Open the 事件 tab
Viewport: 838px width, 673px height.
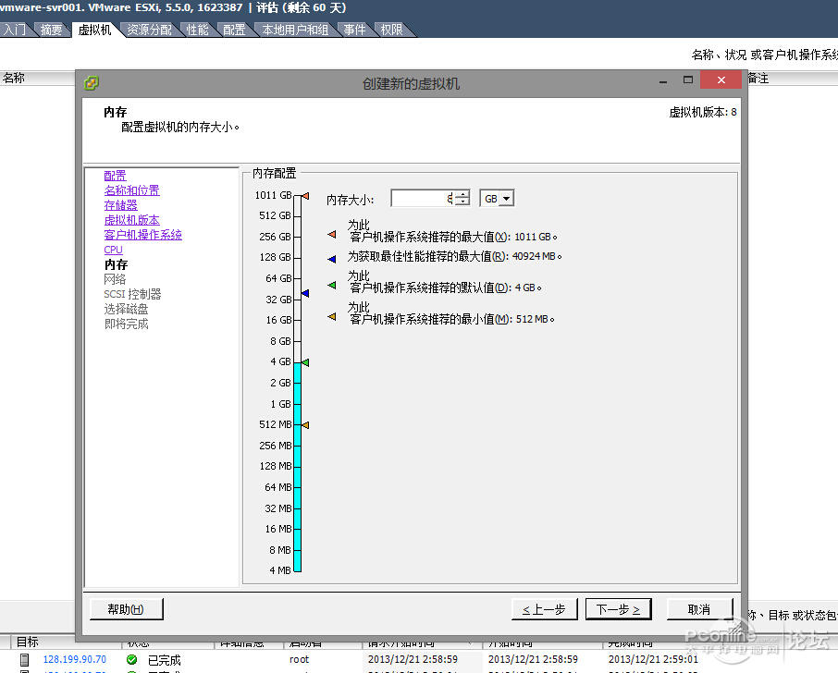354,30
